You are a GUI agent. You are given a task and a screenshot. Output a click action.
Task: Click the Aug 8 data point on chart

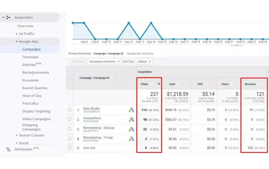pyautogui.click(x=84, y=23)
